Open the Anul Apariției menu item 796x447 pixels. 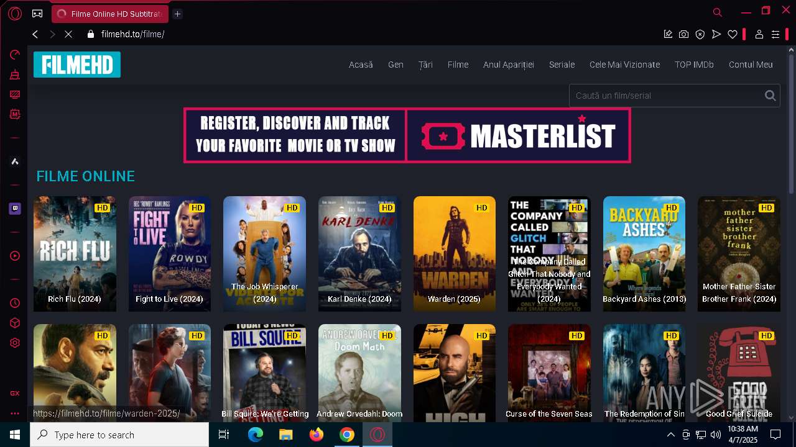[509, 65]
